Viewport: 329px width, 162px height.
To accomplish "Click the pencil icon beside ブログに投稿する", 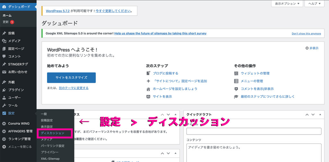I will coord(148,73).
